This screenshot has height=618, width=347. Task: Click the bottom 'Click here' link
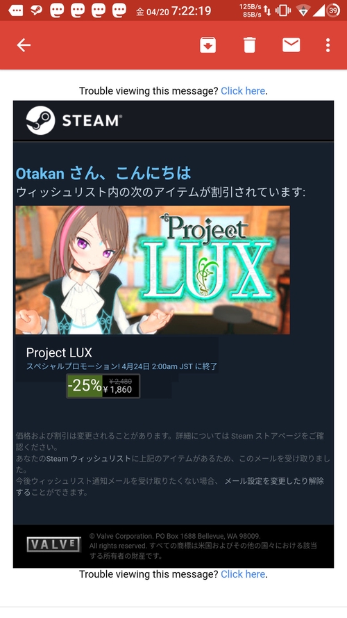click(243, 574)
